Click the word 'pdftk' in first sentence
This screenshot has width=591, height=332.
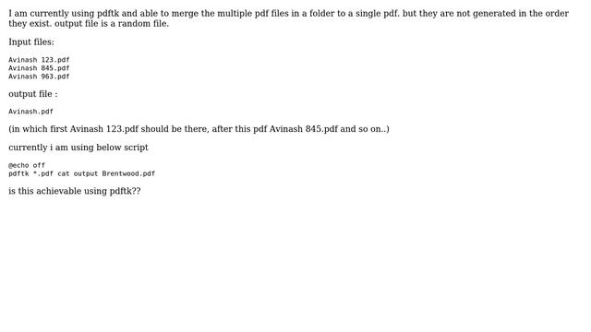click(108, 14)
